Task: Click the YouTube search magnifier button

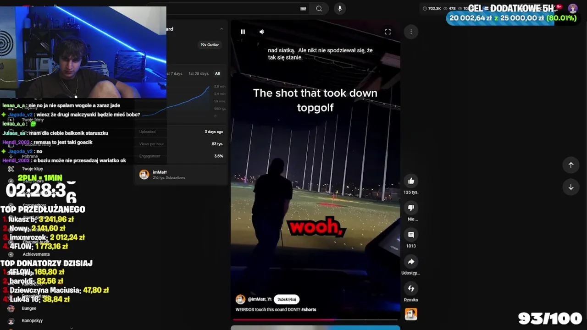Action: [x=319, y=8]
